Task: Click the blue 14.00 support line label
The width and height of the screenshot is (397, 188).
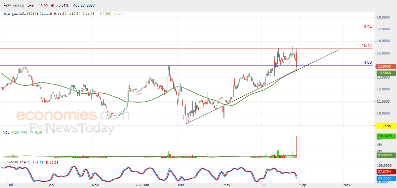Action: [367, 62]
